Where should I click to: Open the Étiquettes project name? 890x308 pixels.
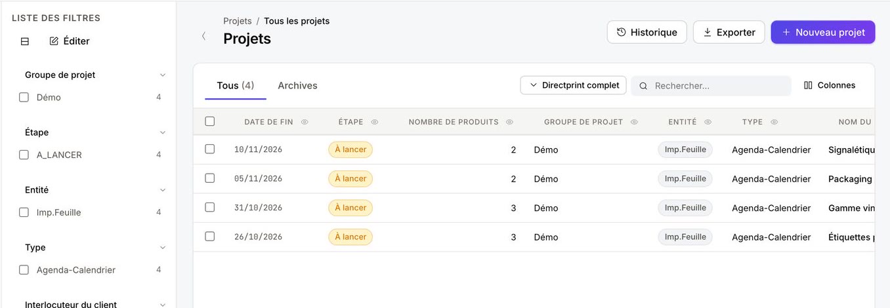click(851, 237)
